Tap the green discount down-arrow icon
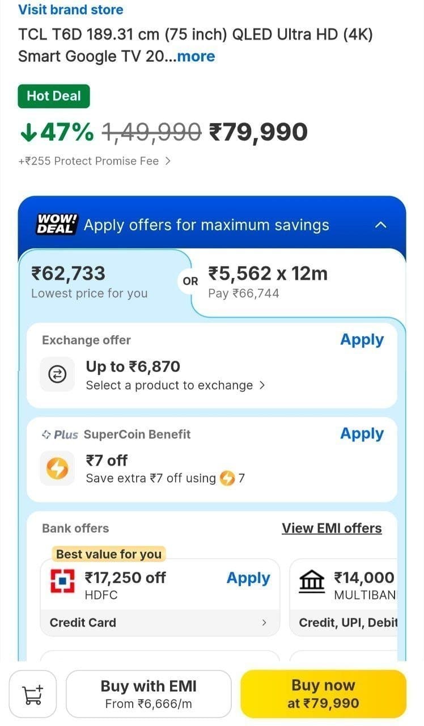Viewport: 424px width, 726px height. click(27, 132)
